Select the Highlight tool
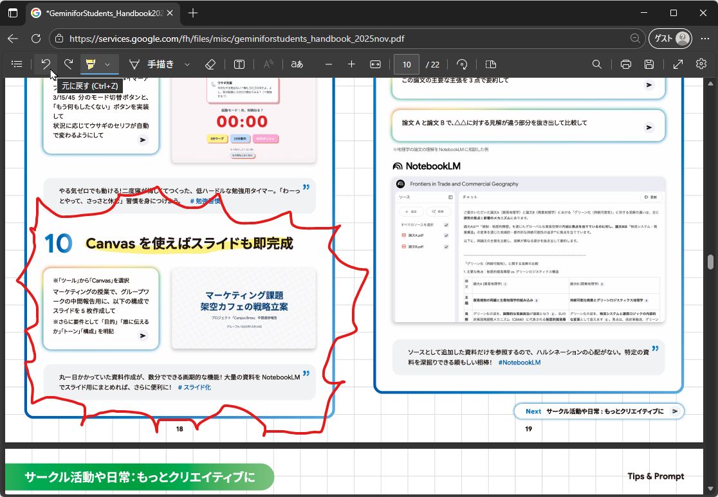 click(90, 64)
